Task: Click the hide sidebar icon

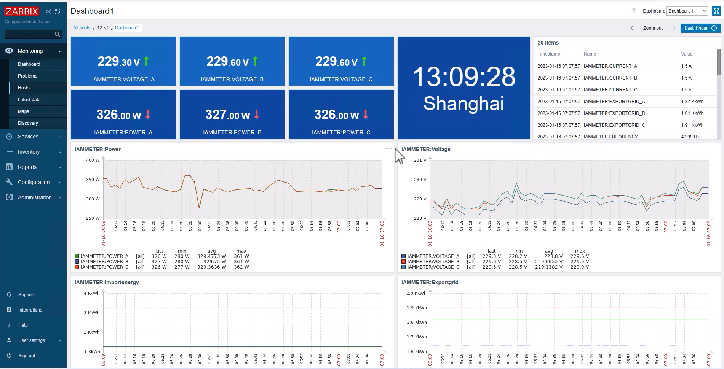Action: 58,11
